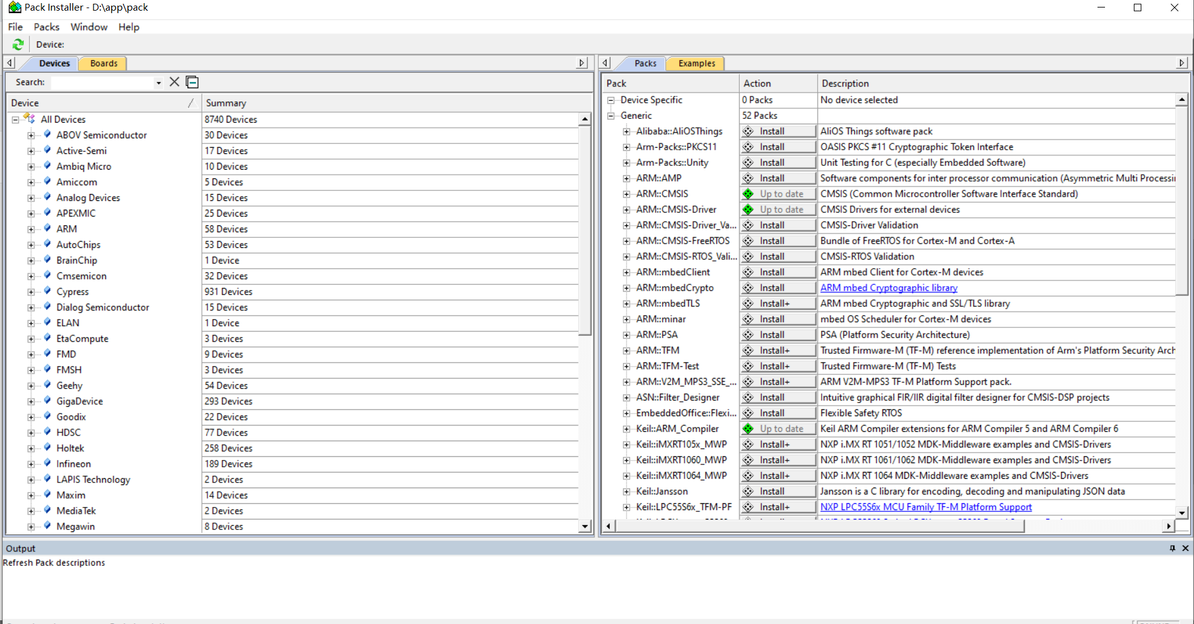The image size is (1194, 624).
Task: Open the Packs menu
Action: (x=46, y=27)
